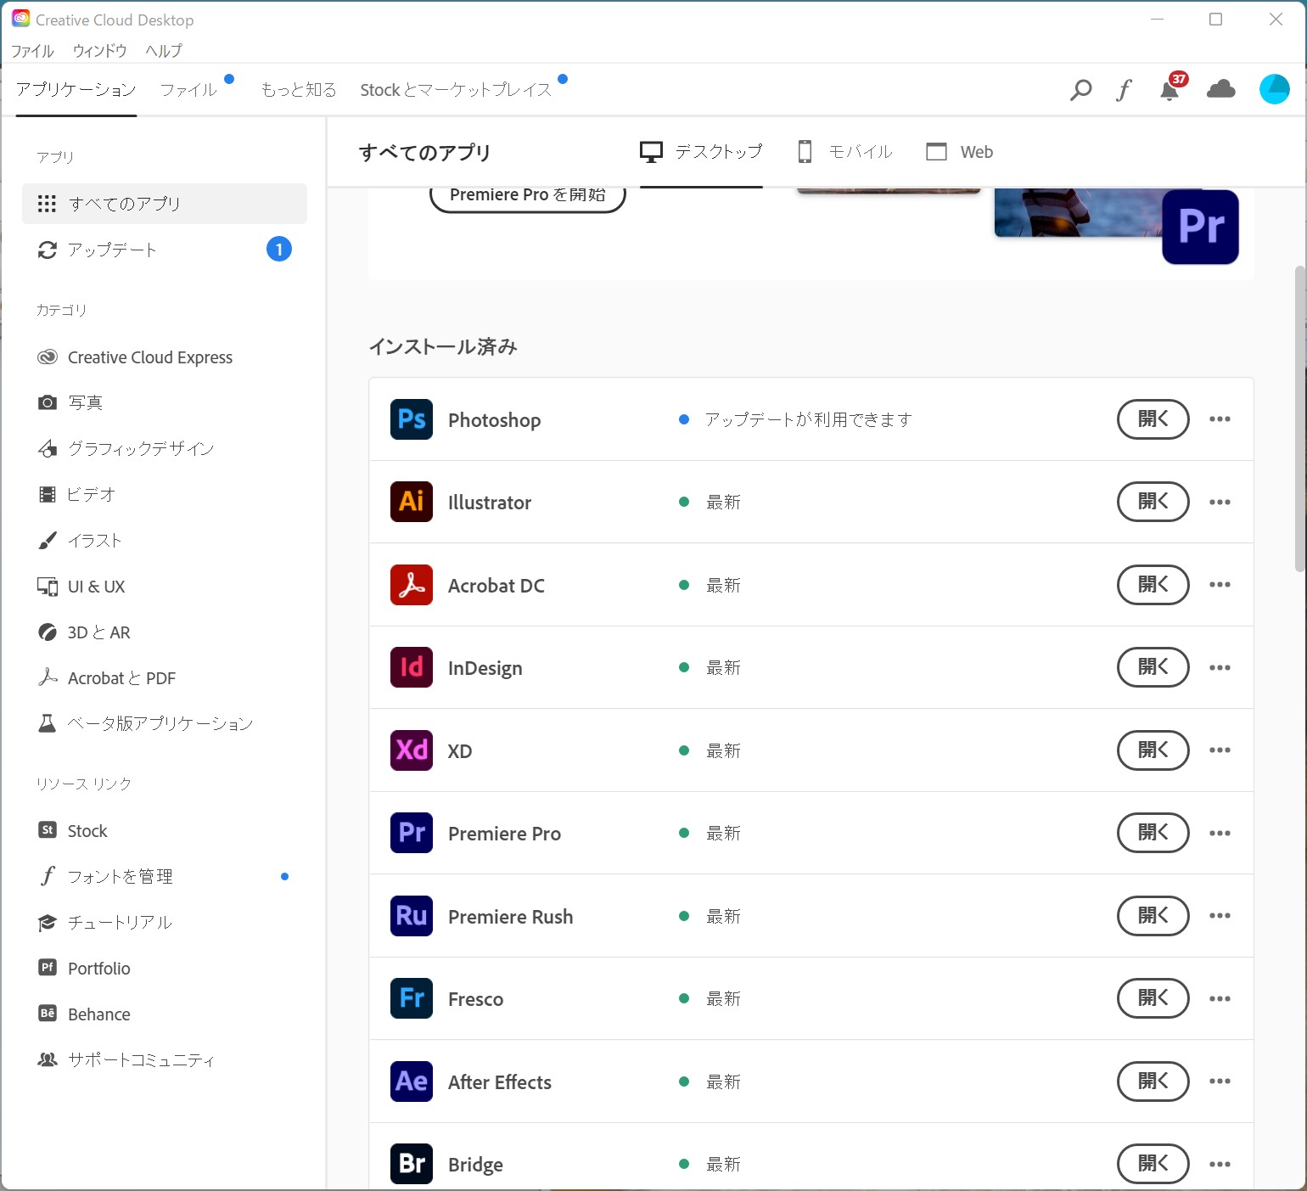Expand more options for Photoshop
Image resolution: width=1307 pixels, height=1191 pixels.
click(1220, 419)
